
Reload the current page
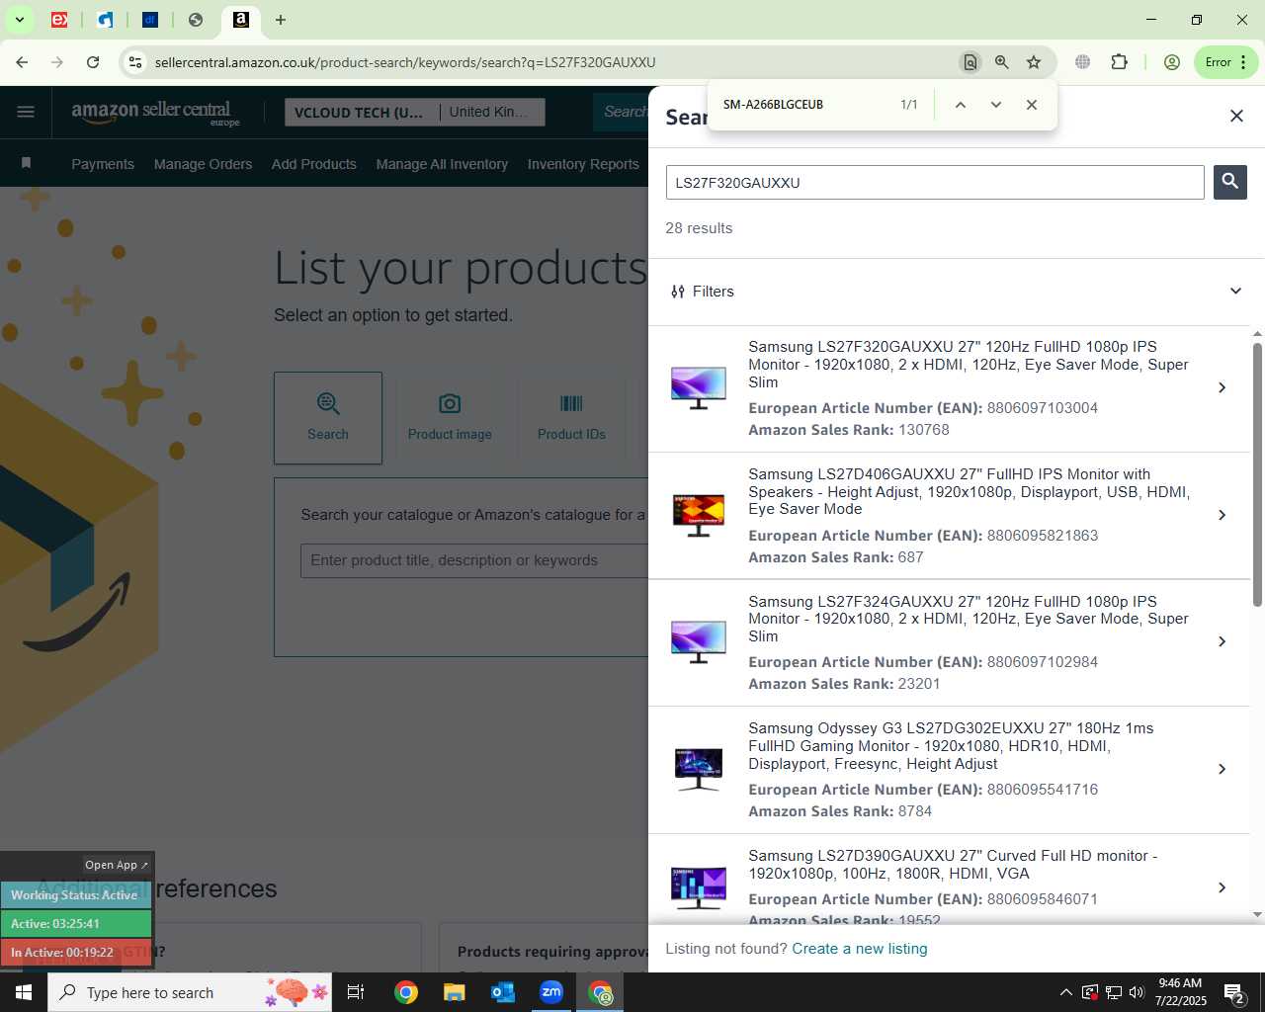tap(93, 62)
